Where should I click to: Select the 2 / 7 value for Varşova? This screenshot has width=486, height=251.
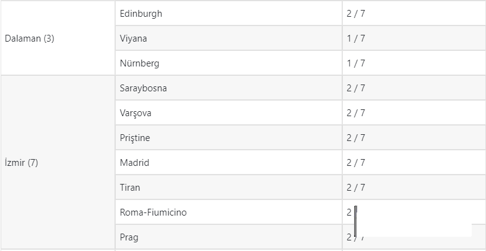coord(356,113)
